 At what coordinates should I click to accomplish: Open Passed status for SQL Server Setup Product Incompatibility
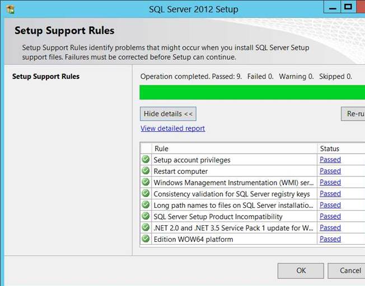[x=330, y=216]
